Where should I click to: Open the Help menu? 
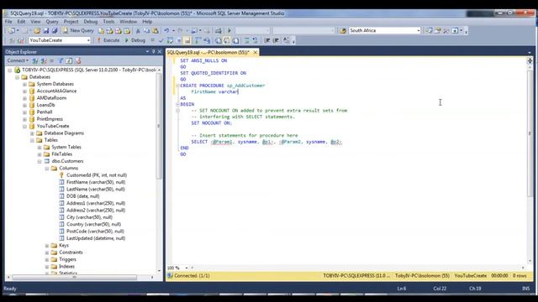[147, 22]
